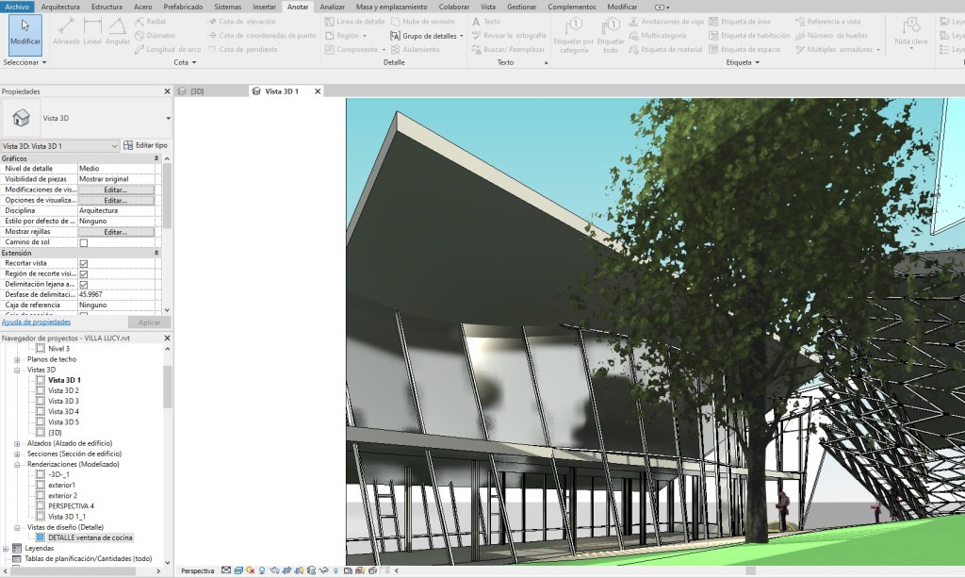Screen dimensions: 965x578
Task: Click the Alineada dimension tool
Action: pyautogui.click(x=66, y=30)
